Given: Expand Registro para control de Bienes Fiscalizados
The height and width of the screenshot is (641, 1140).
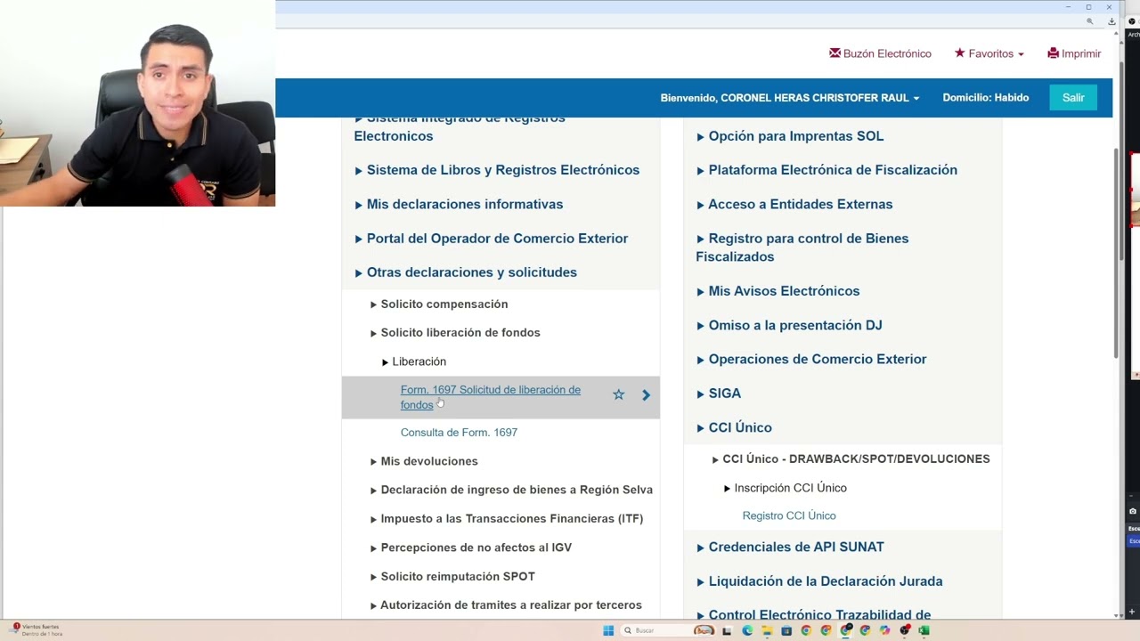Looking at the screenshot, I should pos(802,247).
